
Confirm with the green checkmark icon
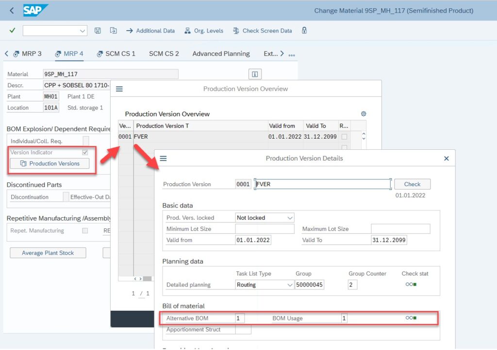12,31
